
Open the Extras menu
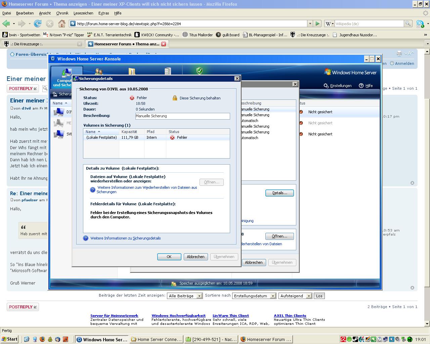(x=103, y=13)
